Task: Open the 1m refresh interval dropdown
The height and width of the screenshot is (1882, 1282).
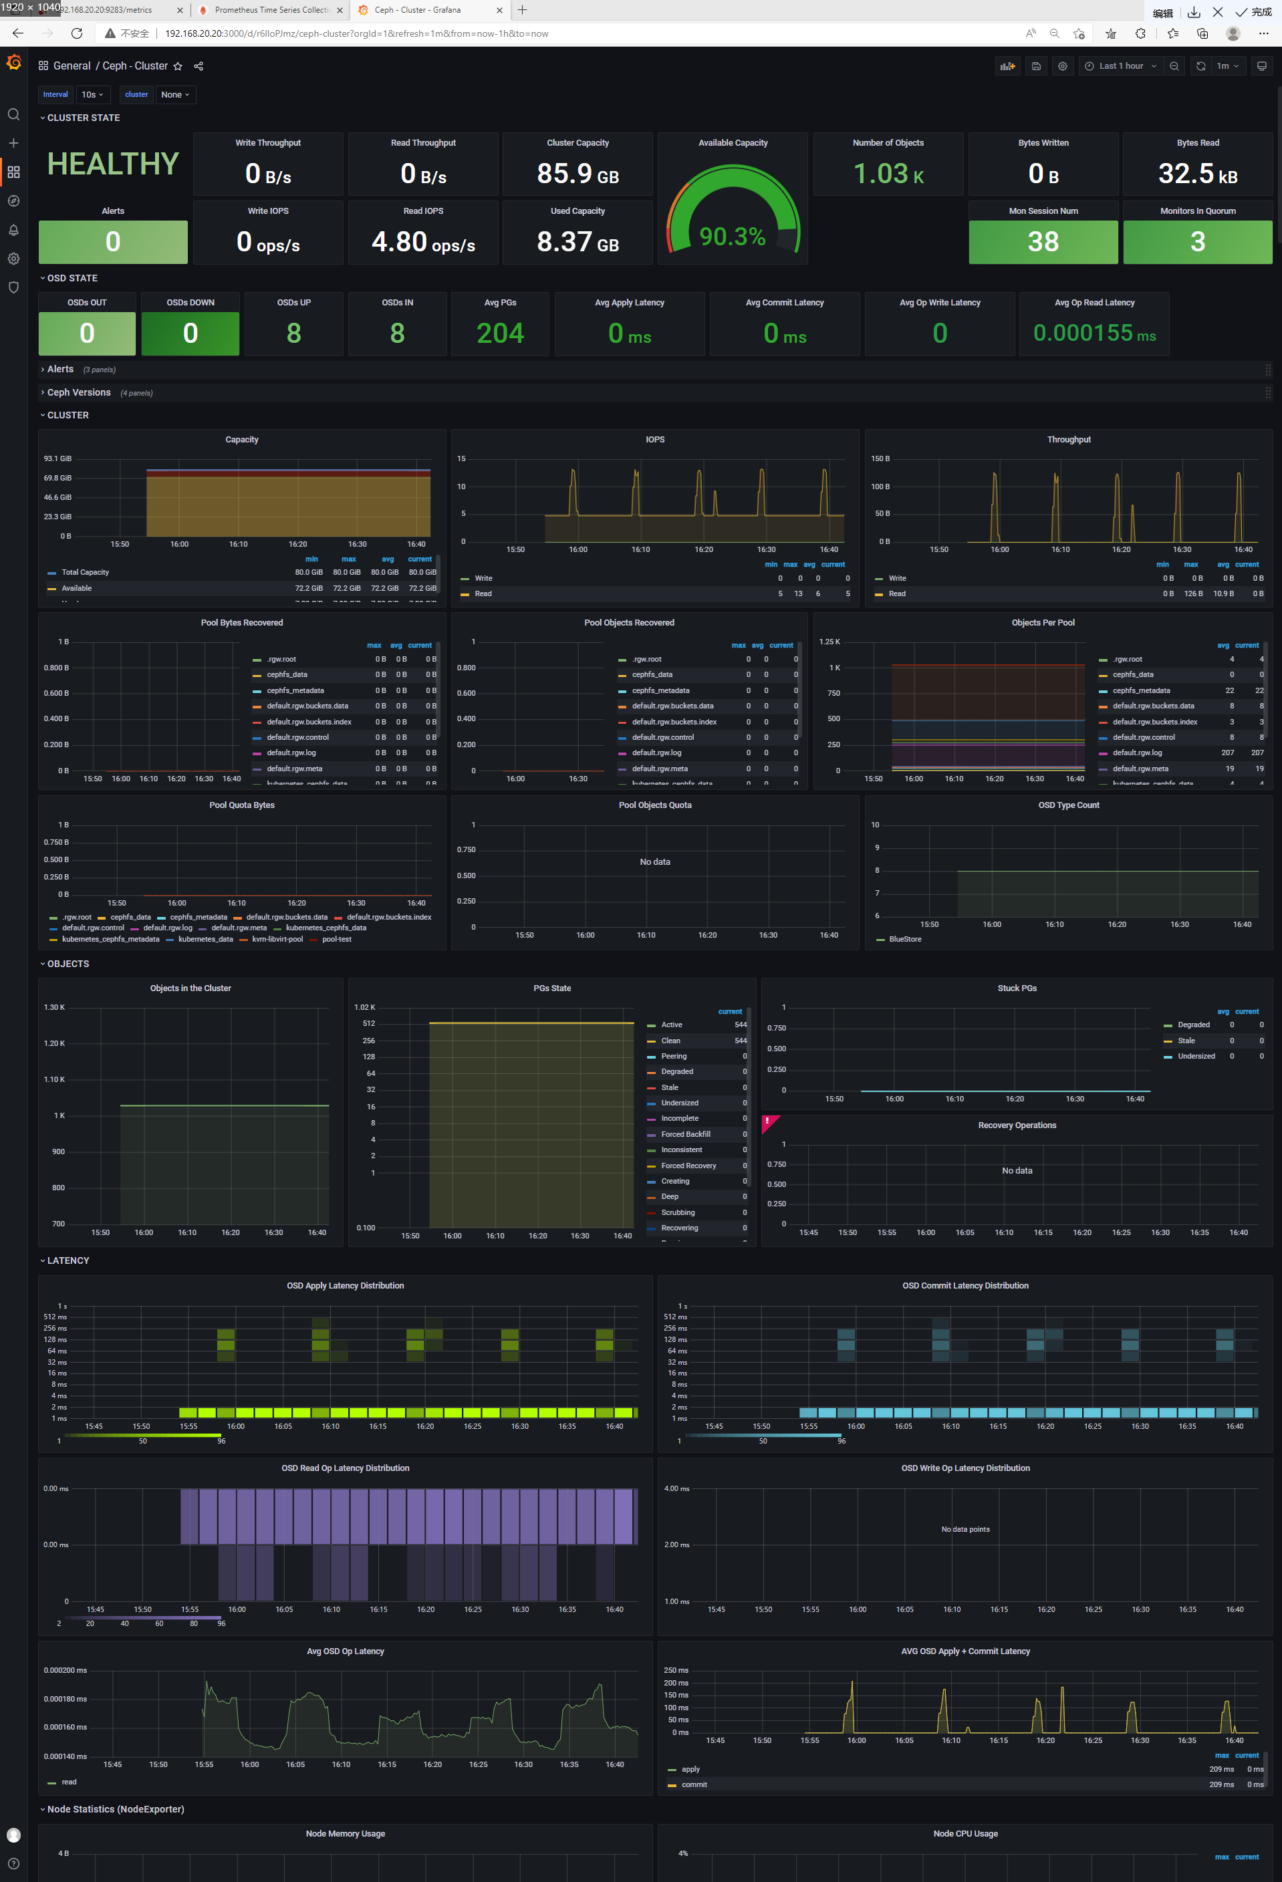Action: pyautogui.click(x=1228, y=66)
